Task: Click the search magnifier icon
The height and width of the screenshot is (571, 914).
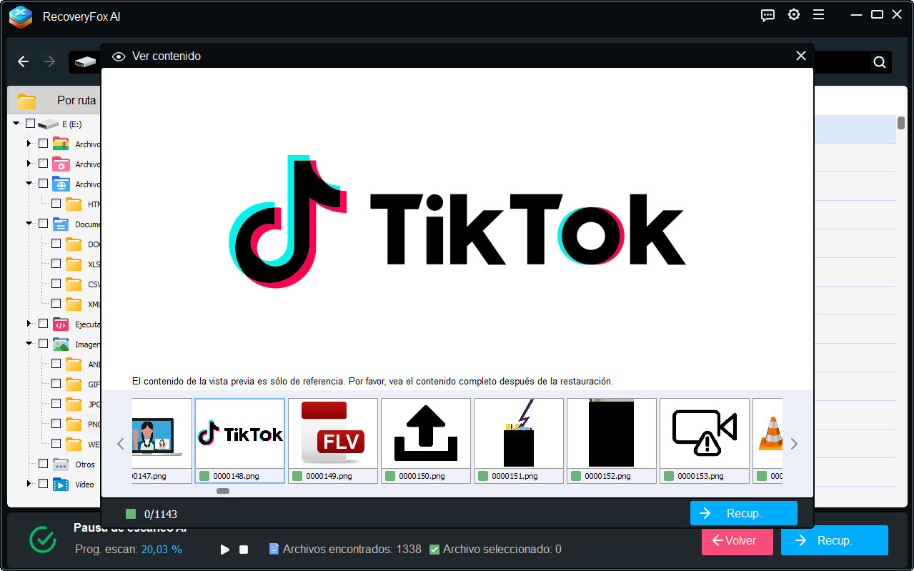Action: point(880,62)
